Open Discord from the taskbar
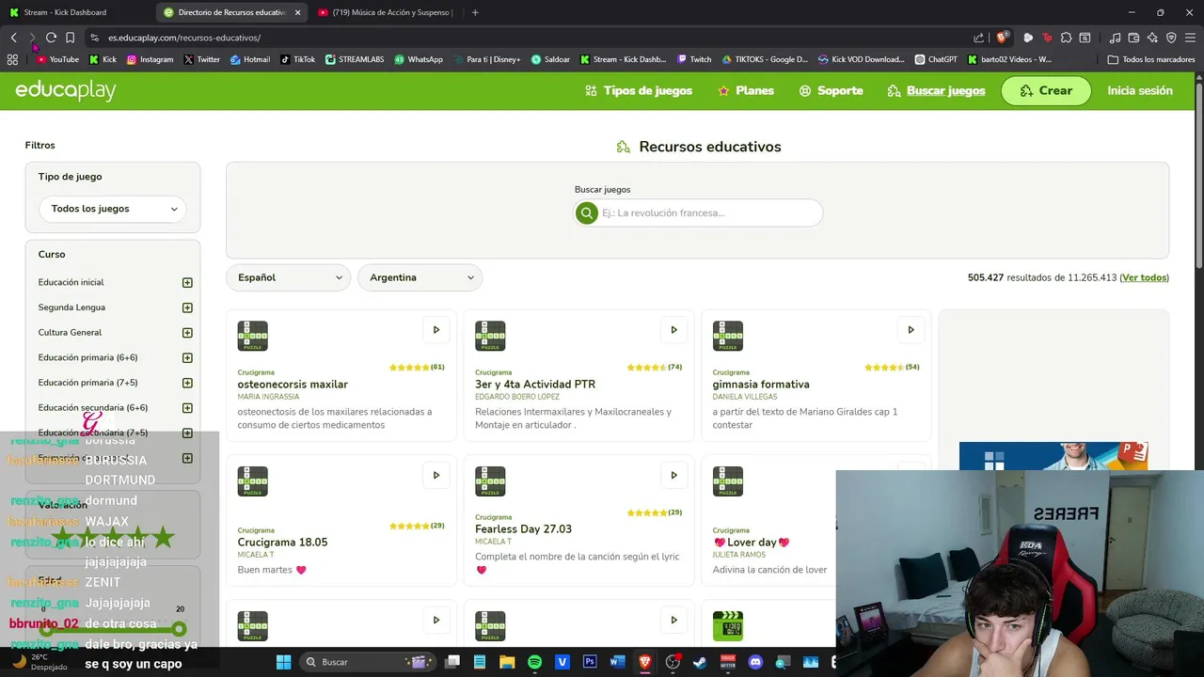This screenshot has height=677, width=1204. click(755, 662)
